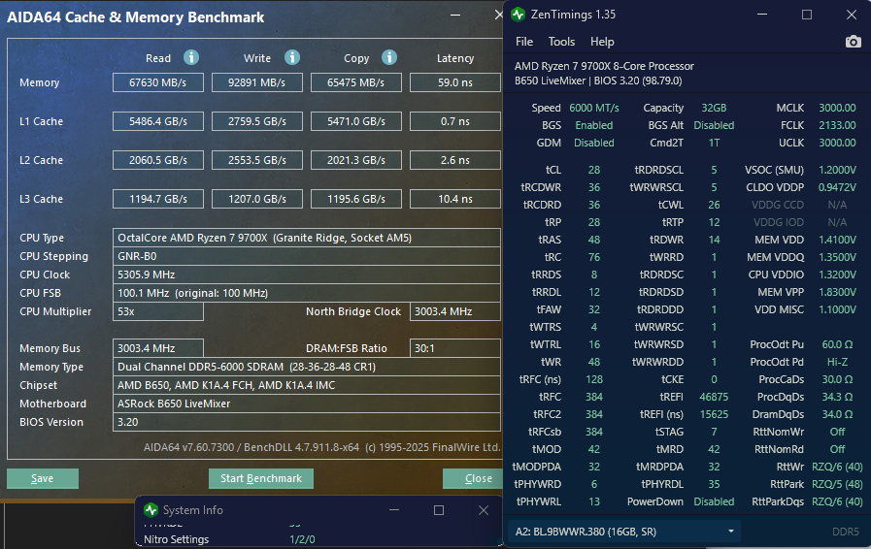Minimize the System Info window
Image resolution: width=871 pixels, height=549 pixels.
click(x=394, y=509)
